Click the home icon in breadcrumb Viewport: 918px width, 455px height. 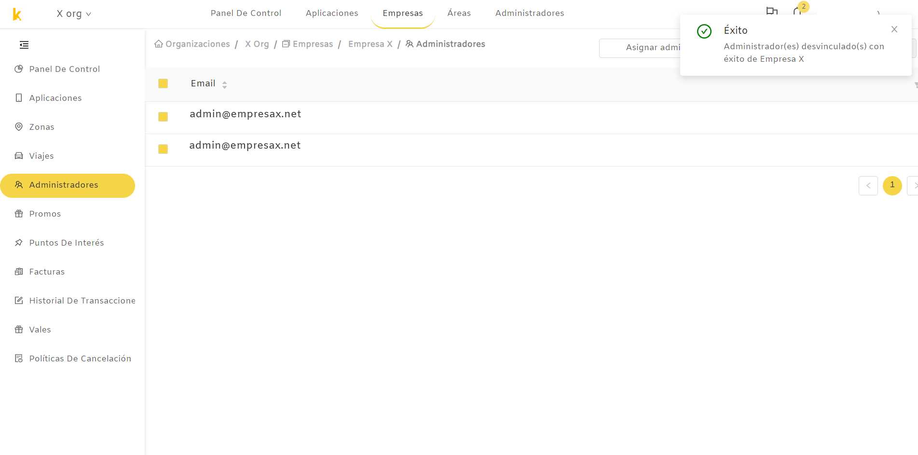tap(158, 44)
